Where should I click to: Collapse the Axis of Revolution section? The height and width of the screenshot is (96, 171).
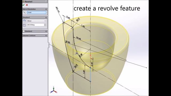46,9
